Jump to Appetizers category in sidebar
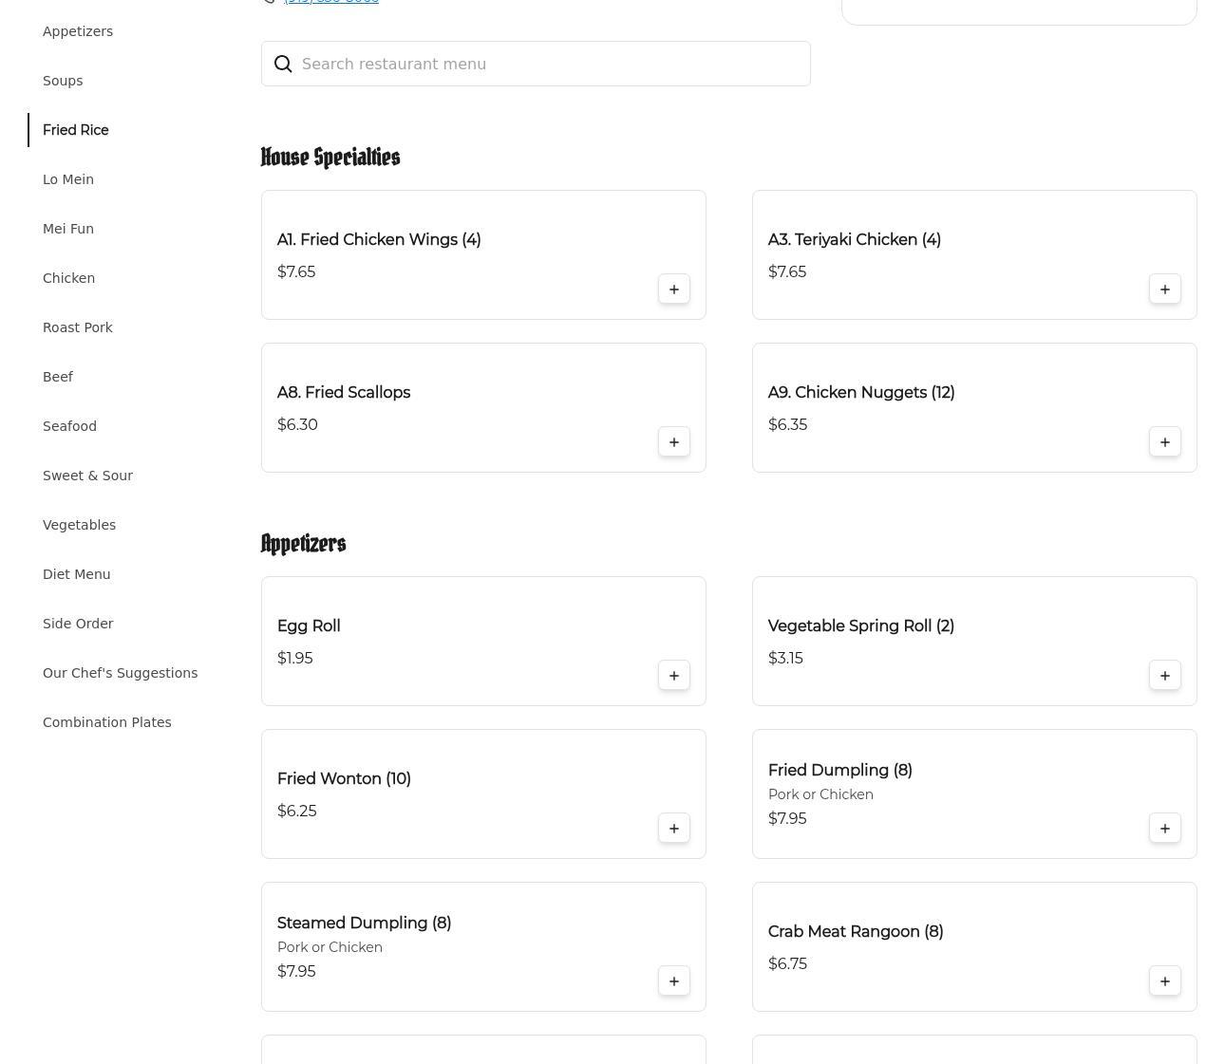1225x1064 pixels. tap(78, 31)
